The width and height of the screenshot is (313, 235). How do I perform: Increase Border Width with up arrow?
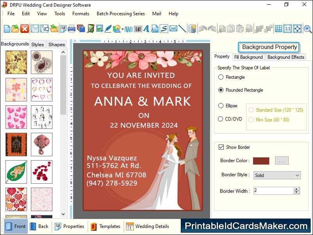tap(297, 189)
